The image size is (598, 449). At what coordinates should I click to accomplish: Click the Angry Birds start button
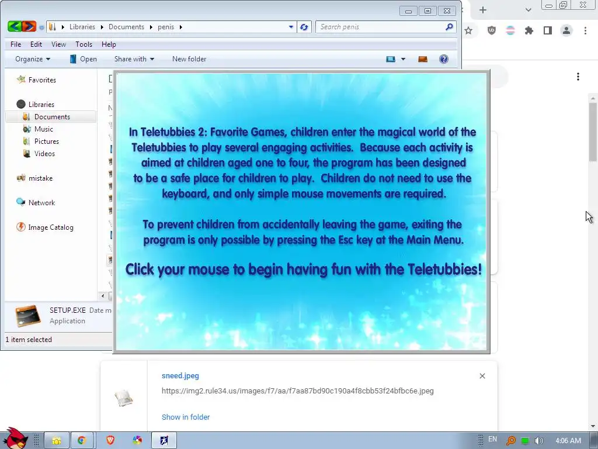click(15, 438)
